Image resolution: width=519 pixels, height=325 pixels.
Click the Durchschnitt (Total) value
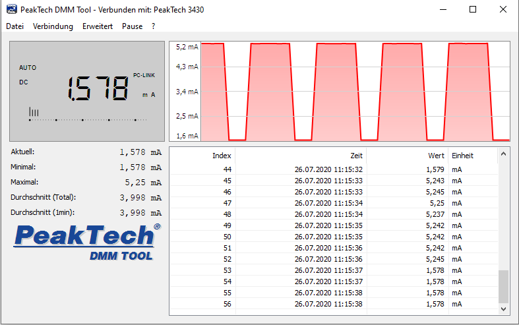point(140,198)
